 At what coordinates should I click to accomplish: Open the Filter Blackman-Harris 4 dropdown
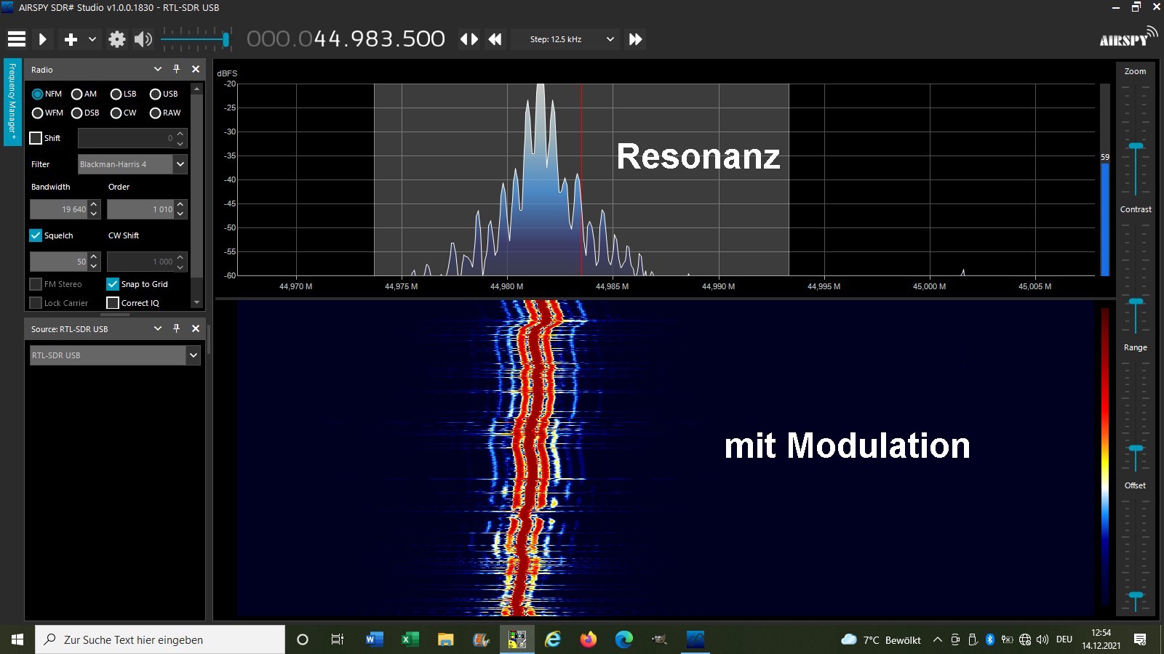click(x=132, y=164)
